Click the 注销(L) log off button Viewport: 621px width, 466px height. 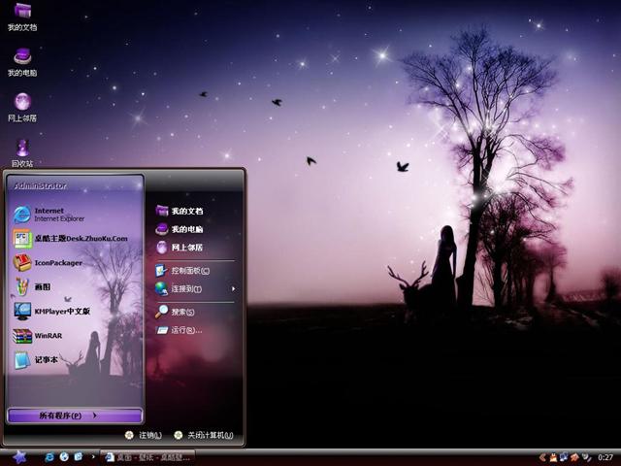point(144,435)
